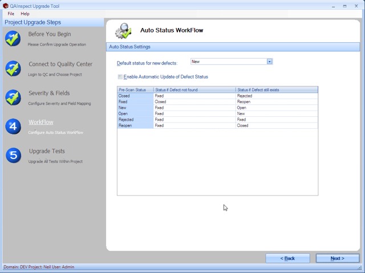
Task: Click the QAInspect app icon in title bar
Action: 6,6
